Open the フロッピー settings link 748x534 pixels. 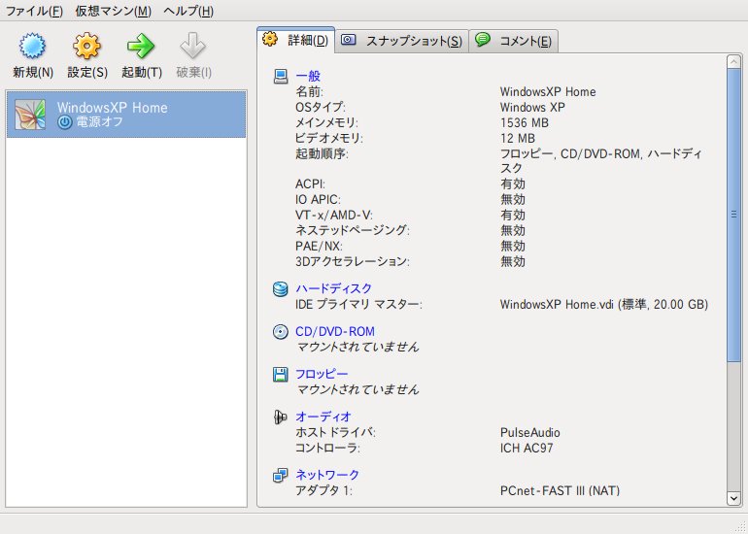coord(322,374)
